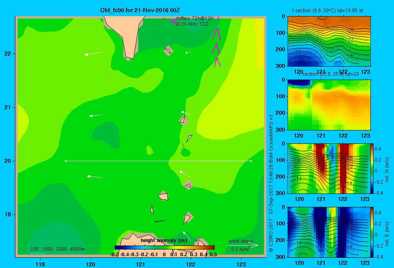Select the white wind arrow near 22N 120E

(x=93, y=53)
